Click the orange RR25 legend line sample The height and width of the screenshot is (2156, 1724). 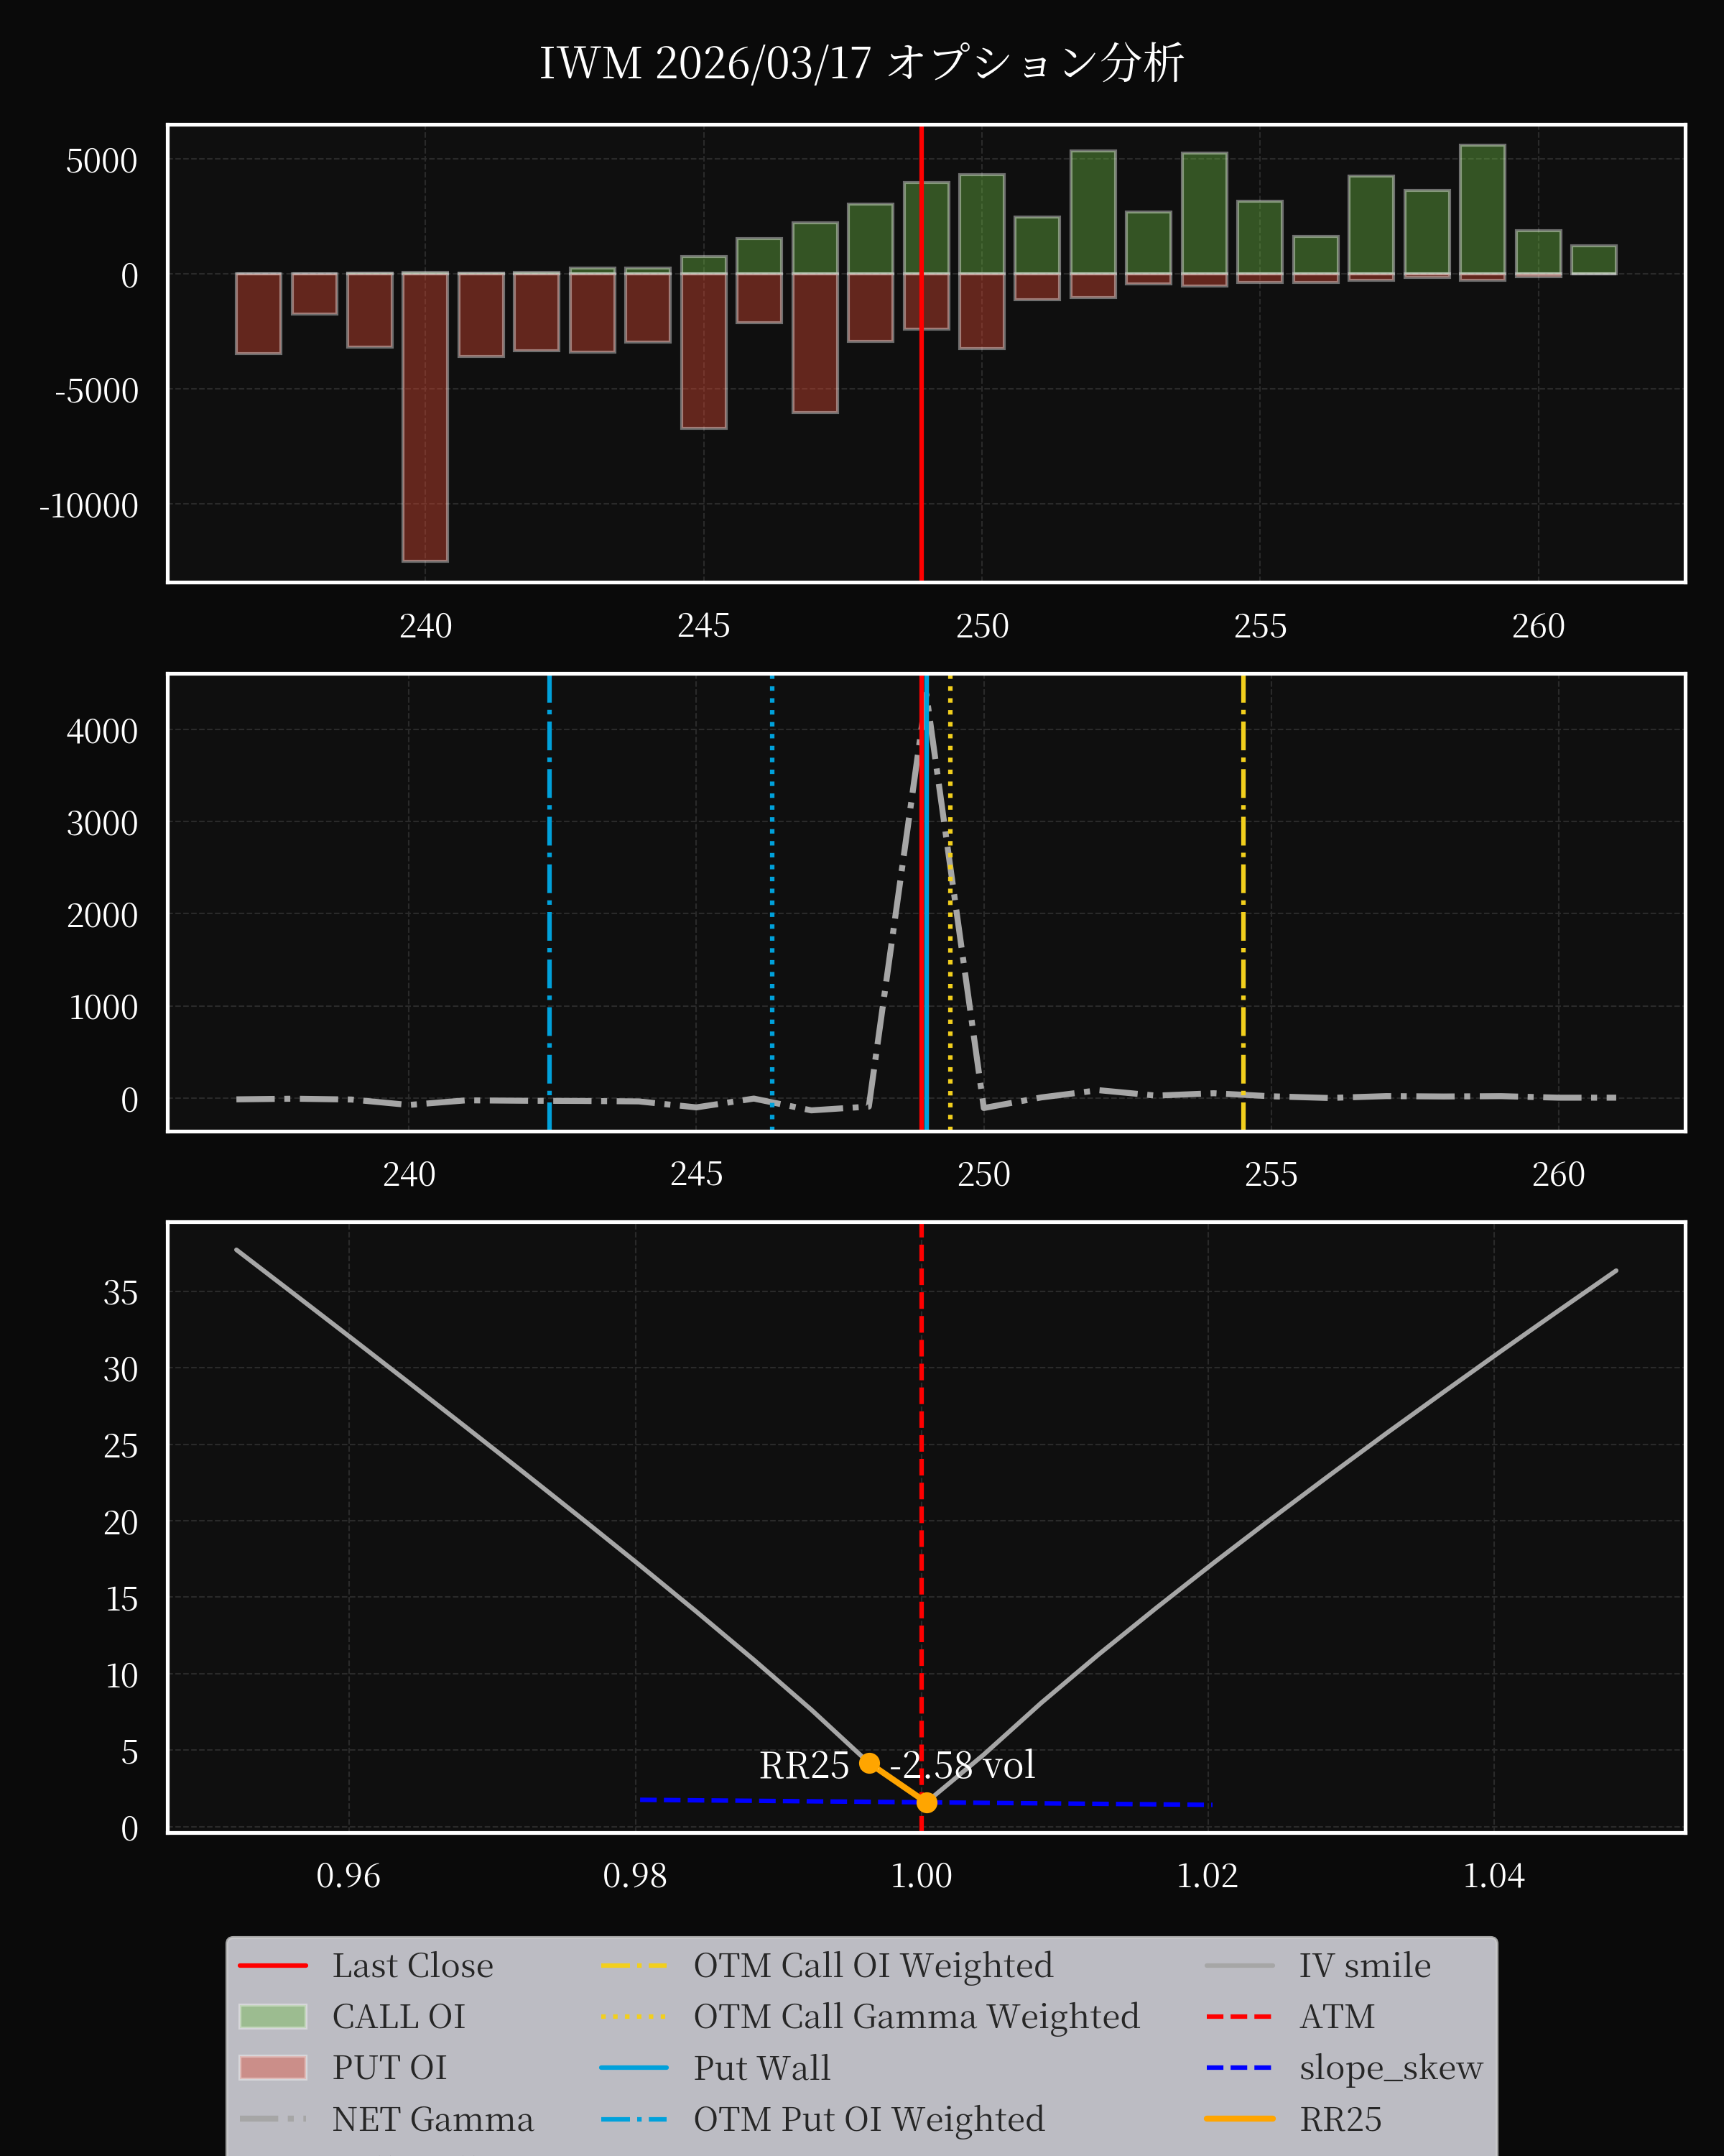tap(1239, 2118)
